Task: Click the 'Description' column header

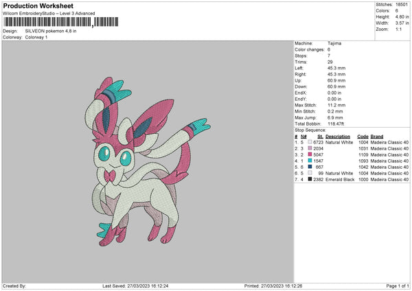Action: tap(338, 137)
